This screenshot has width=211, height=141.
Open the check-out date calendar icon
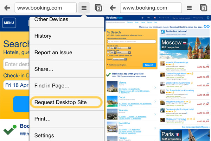tap(108, 53)
